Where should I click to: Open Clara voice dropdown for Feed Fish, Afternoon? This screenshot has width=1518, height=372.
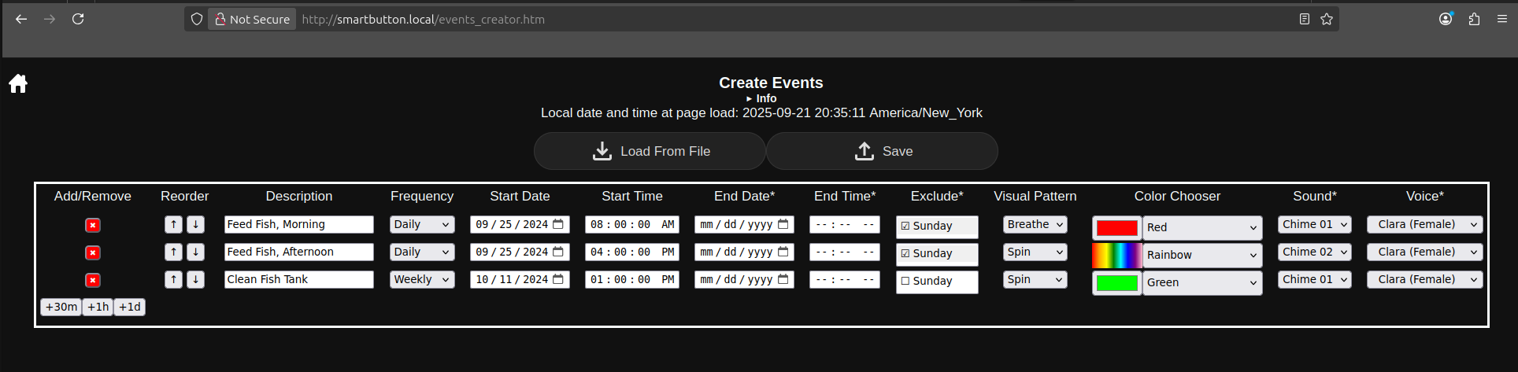pos(1425,252)
